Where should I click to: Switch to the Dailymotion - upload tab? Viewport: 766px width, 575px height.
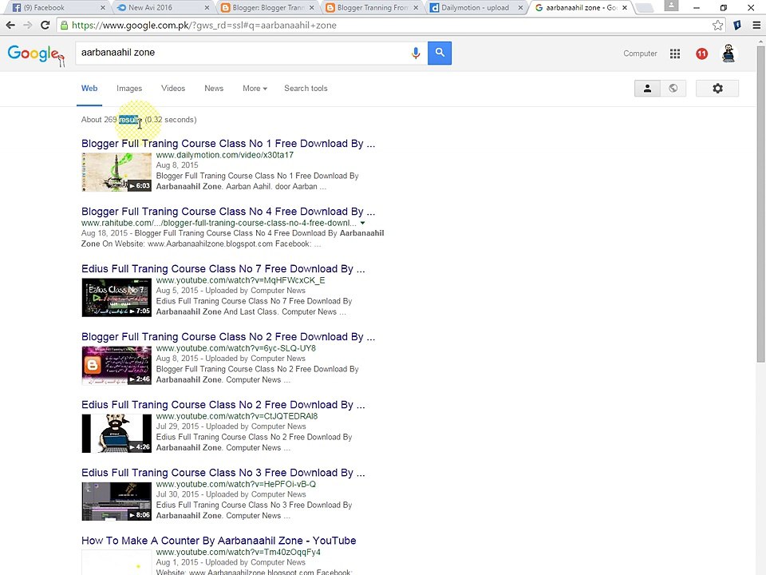click(x=476, y=8)
